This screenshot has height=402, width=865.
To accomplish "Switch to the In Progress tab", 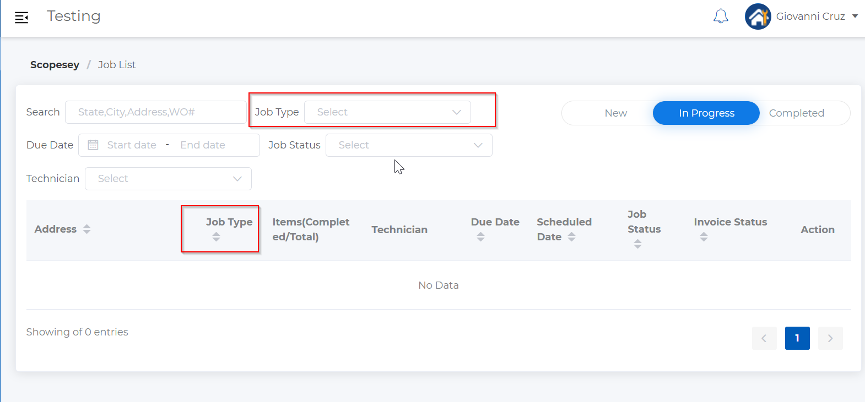I will point(706,113).
